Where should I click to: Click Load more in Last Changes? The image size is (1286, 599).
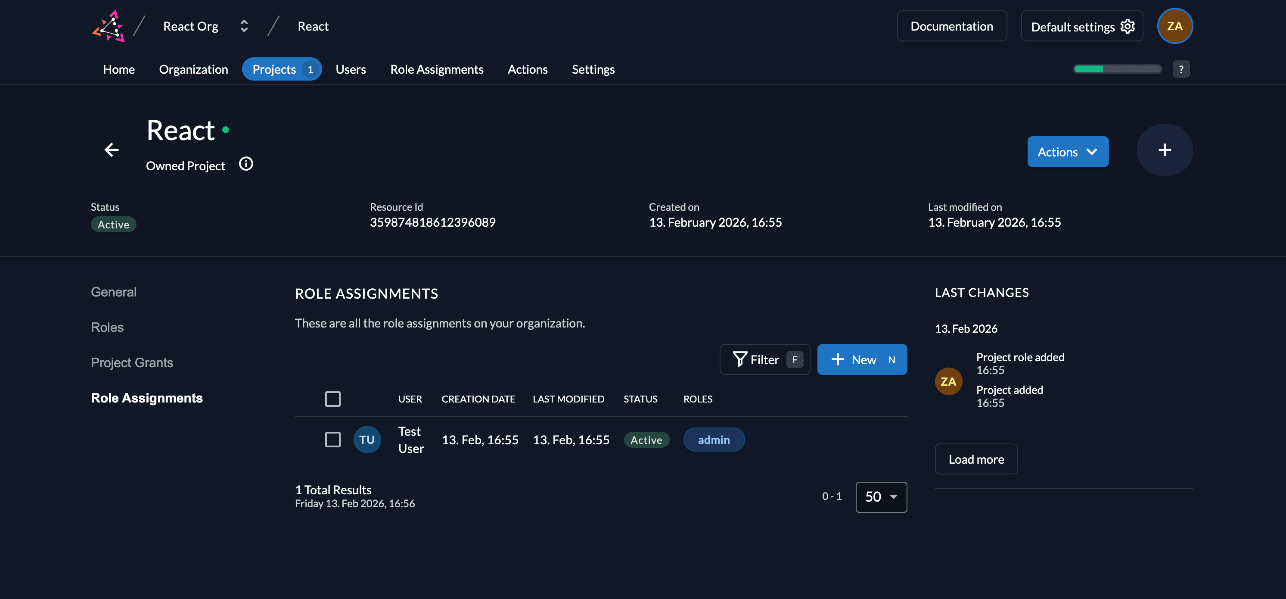click(x=975, y=459)
